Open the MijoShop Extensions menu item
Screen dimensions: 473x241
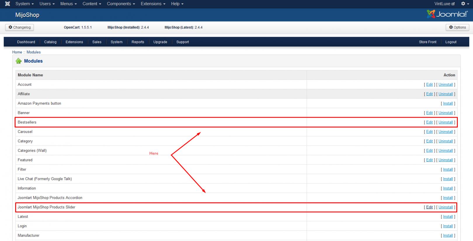tap(74, 42)
